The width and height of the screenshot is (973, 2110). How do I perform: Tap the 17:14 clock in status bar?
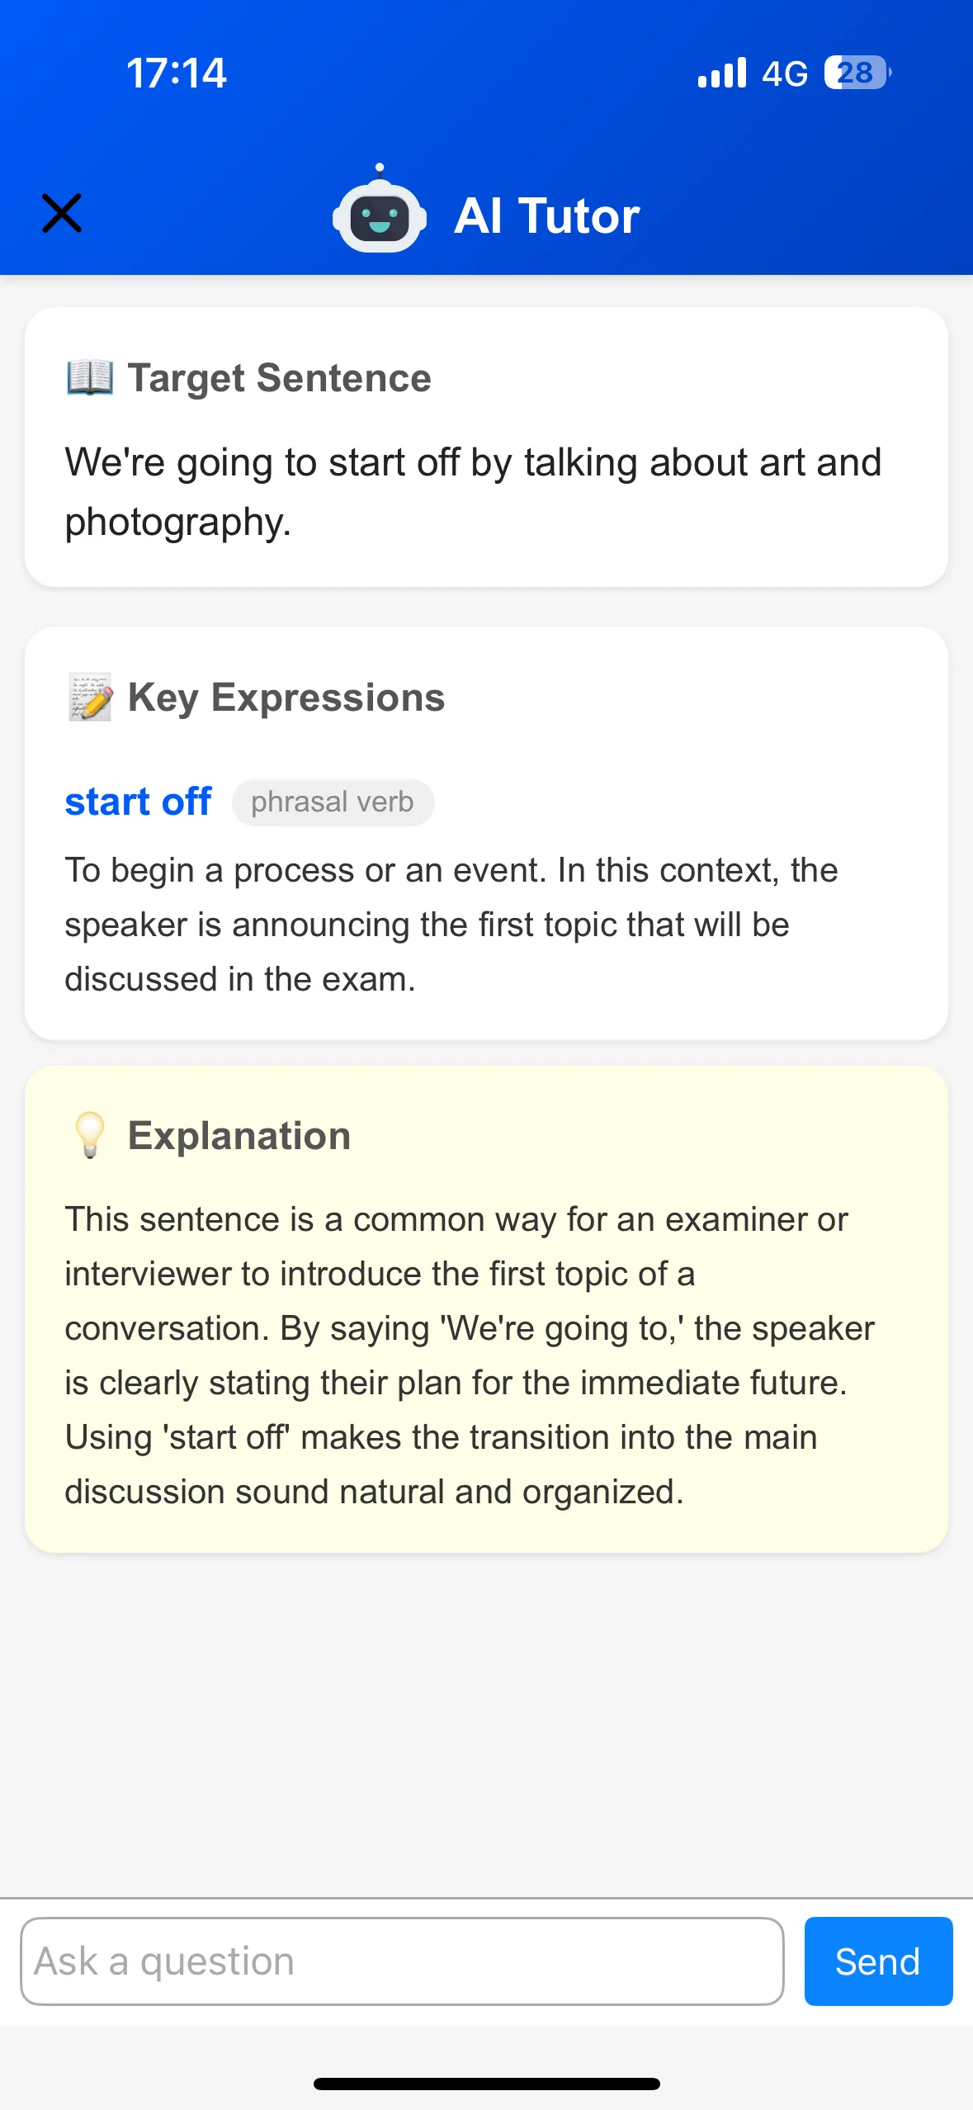177,73
